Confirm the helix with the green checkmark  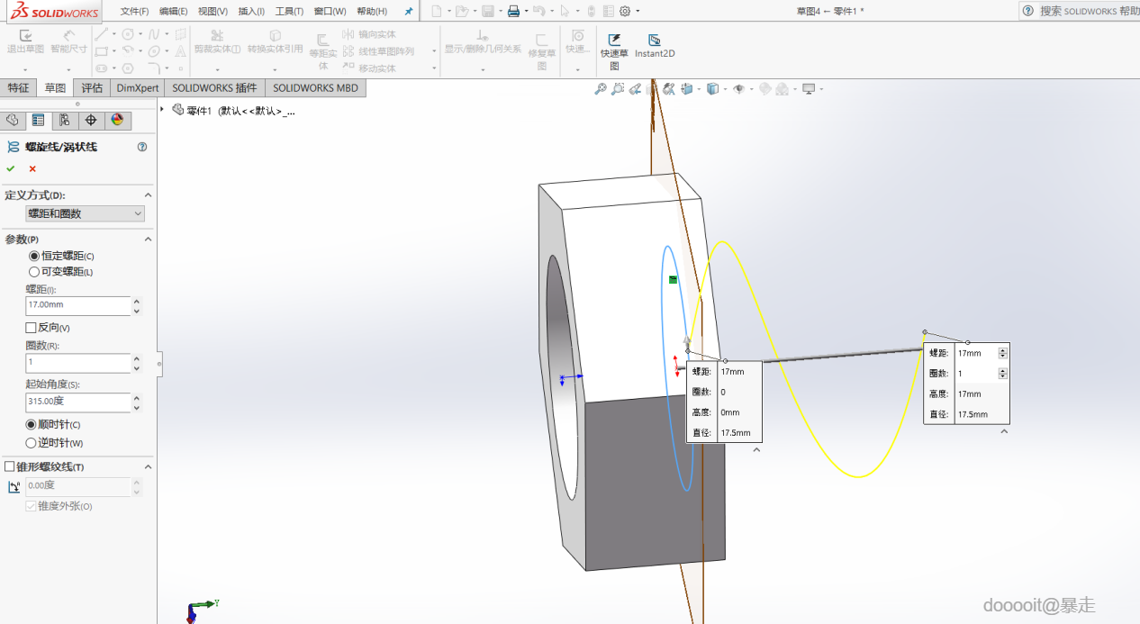11,168
